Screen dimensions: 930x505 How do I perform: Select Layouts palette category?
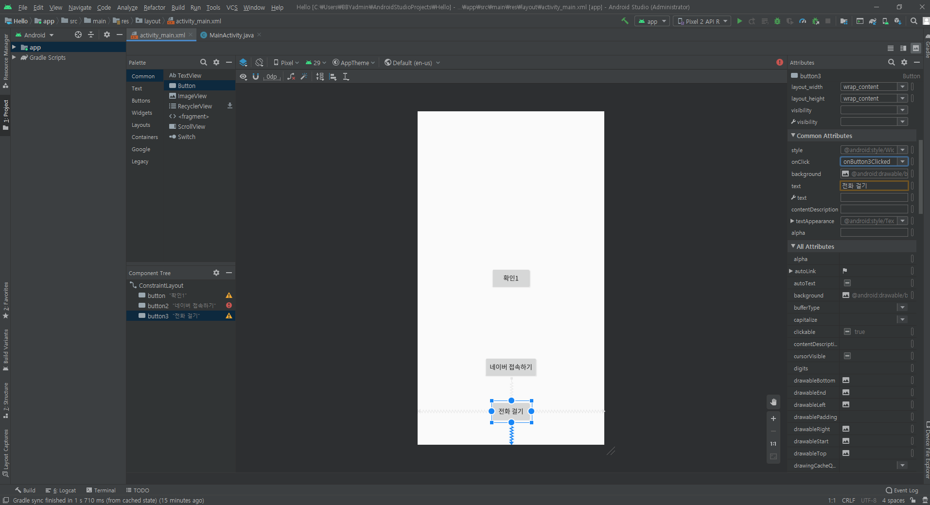141,125
